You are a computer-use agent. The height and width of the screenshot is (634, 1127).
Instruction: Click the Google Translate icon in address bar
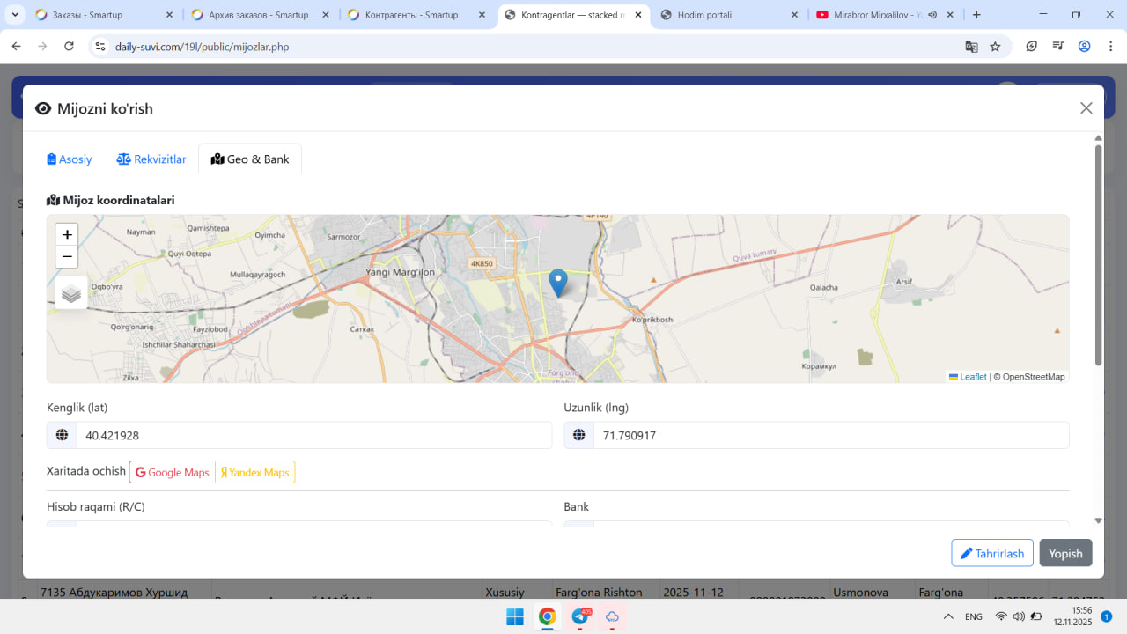(971, 47)
